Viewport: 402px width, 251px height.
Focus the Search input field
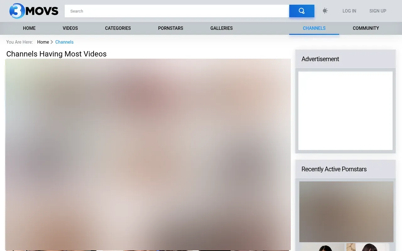(x=177, y=11)
